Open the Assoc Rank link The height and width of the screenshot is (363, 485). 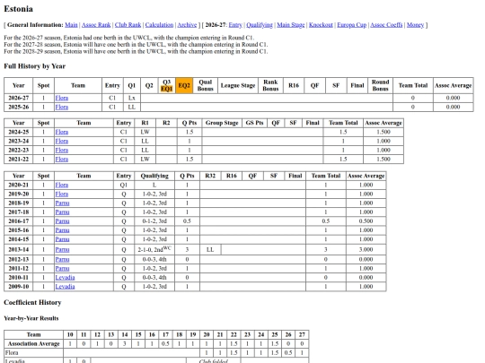click(x=96, y=25)
